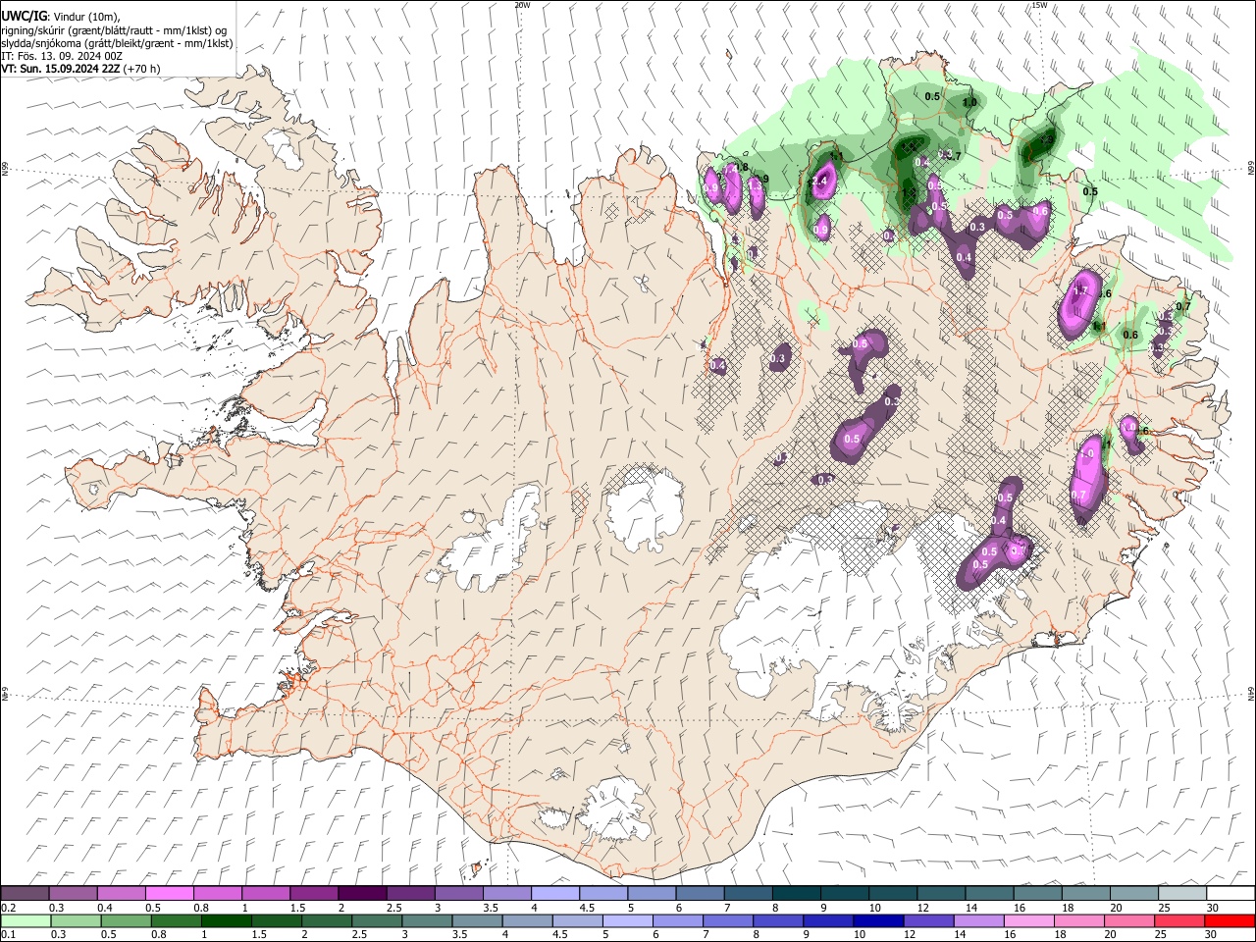Click the bright pink 0.5 swatch in upper legend row
This screenshot has height=942, width=1256.
point(169,894)
